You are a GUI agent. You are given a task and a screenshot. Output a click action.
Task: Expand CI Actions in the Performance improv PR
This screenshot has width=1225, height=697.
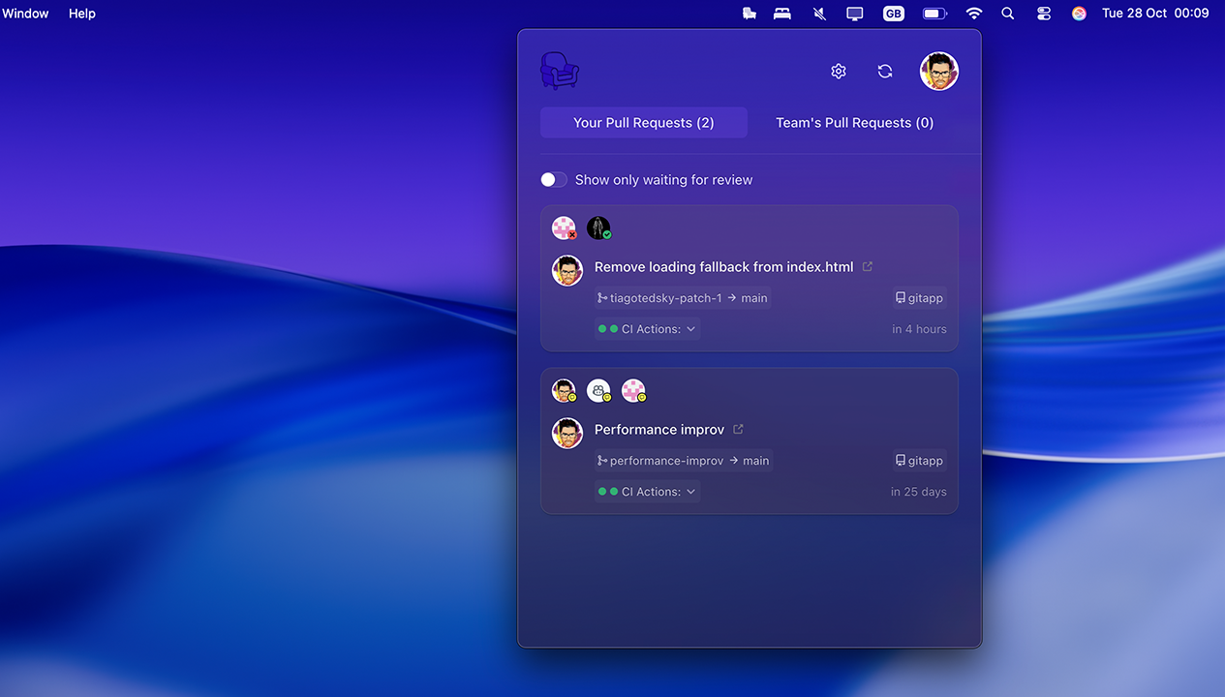coord(647,492)
